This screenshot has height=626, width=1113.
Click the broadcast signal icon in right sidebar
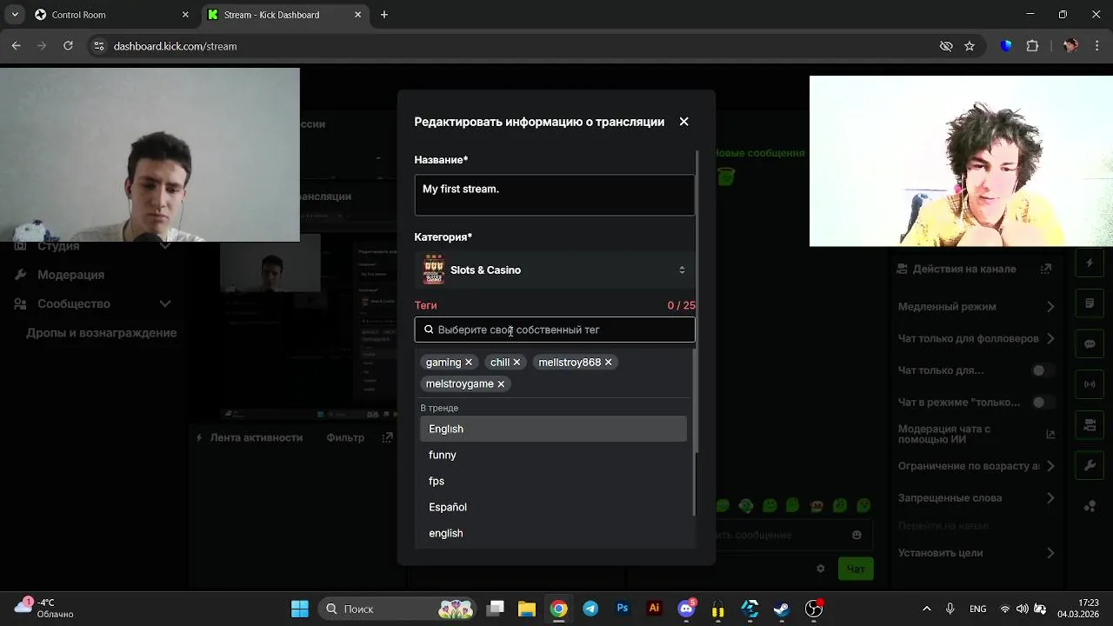coord(1090,384)
